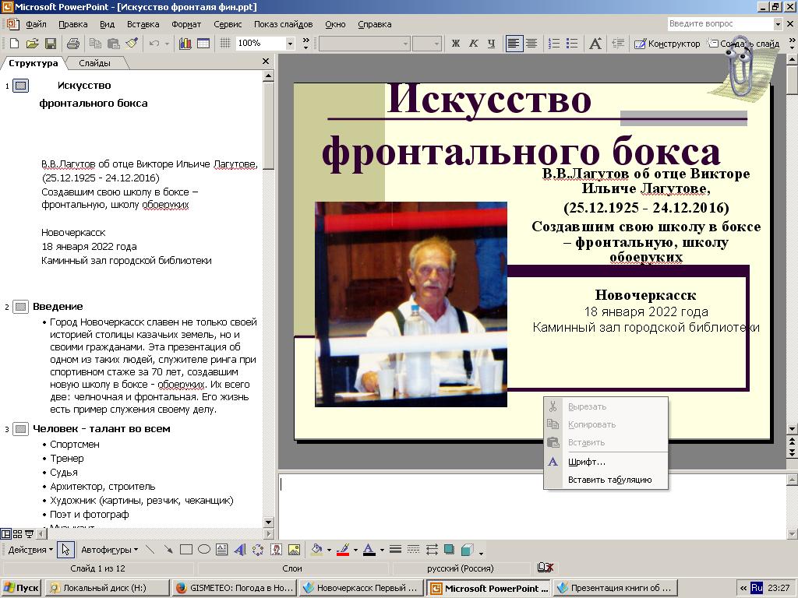Insert a WordArt object
Viewport: 798px width, 598px height.
[x=240, y=550]
